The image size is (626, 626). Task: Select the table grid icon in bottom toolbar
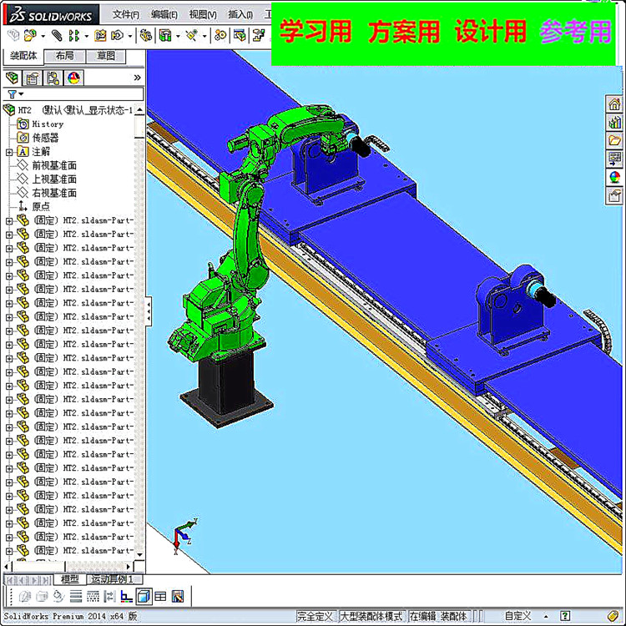160,597
